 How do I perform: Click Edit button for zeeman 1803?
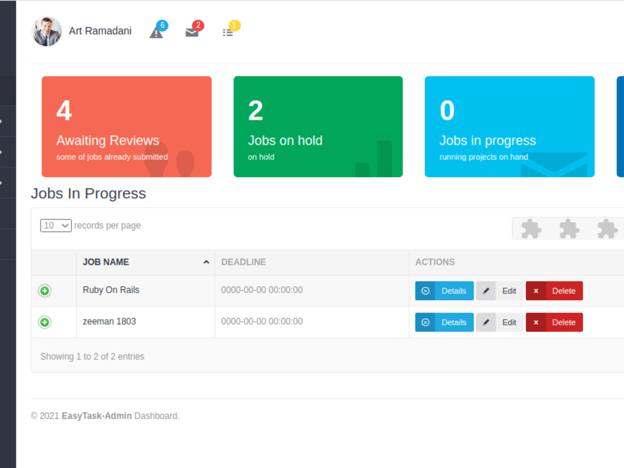pos(500,323)
